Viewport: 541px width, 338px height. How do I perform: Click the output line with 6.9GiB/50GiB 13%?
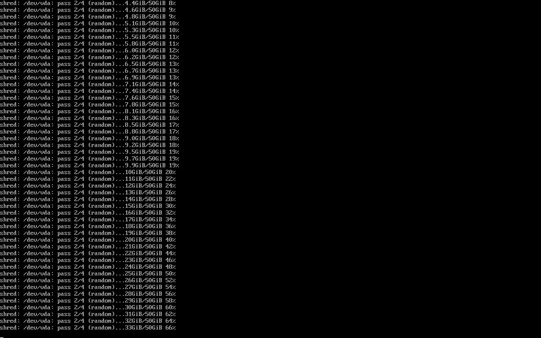tap(90, 77)
